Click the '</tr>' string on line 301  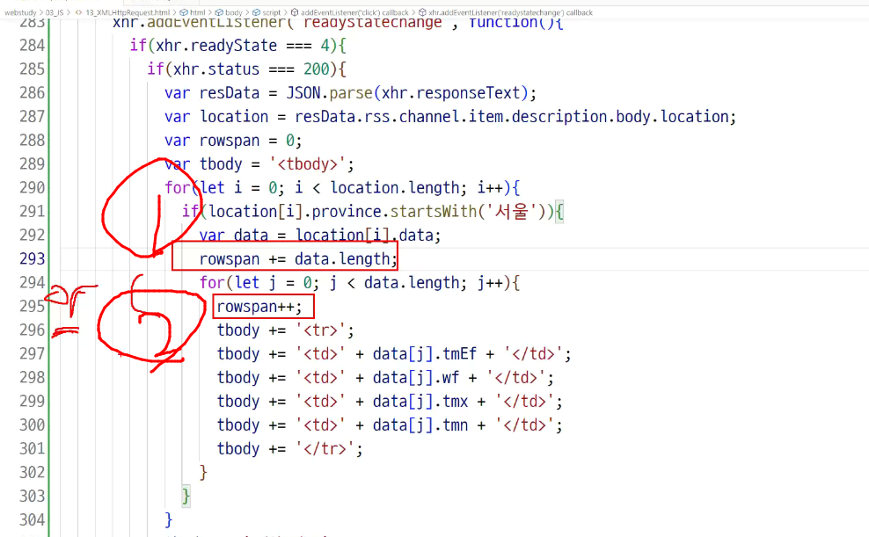[x=325, y=449]
